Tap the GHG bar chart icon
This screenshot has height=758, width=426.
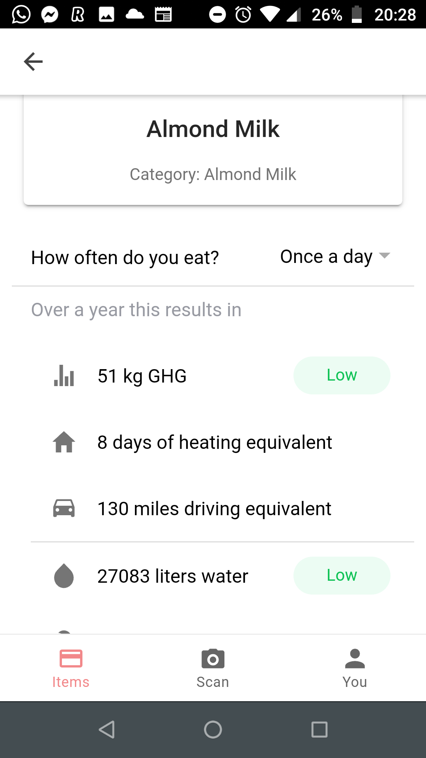[x=64, y=375]
